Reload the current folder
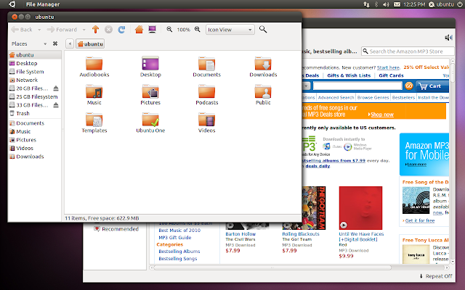The height and width of the screenshot is (290, 465). 121,29
